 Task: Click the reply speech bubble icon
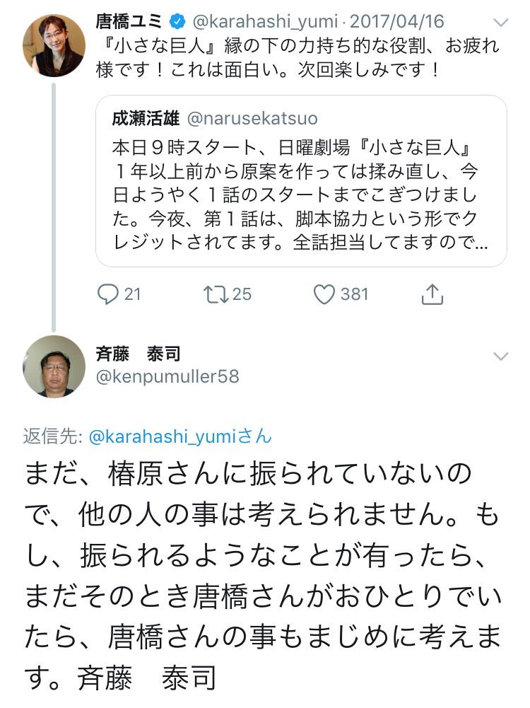[x=107, y=294]
